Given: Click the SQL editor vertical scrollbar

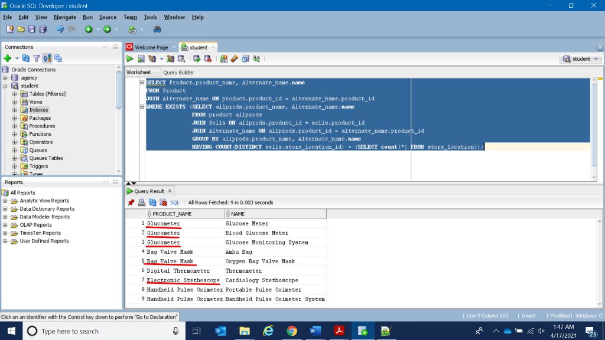Looking at the screenshot, I should [594, 124].
